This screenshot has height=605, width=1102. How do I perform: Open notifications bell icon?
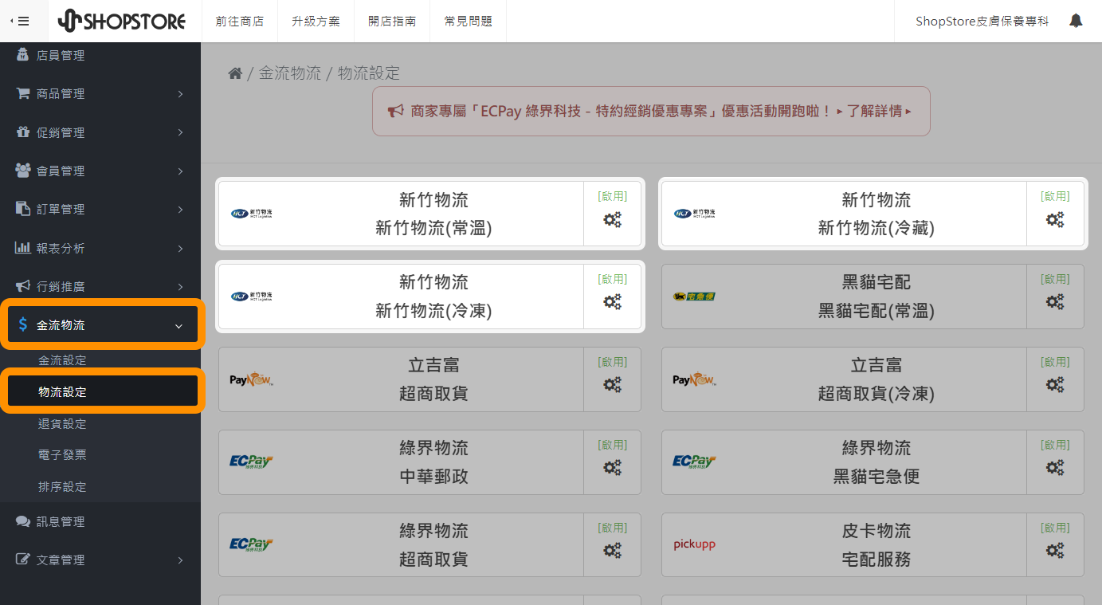pos(1076,21)
